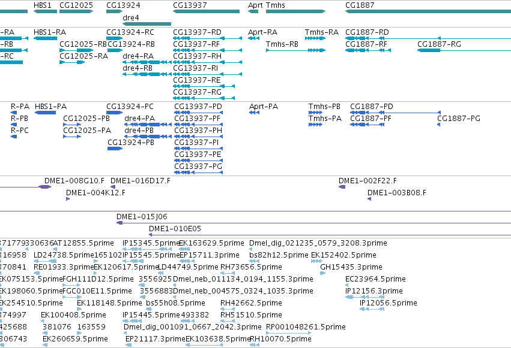Open transcript label CG13937-RI
511x348 pixels.
(196, 68)
